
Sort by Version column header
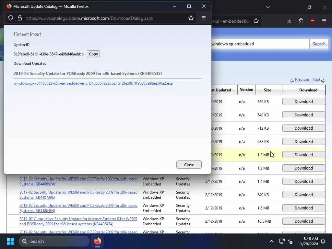[x=246, y=89]
